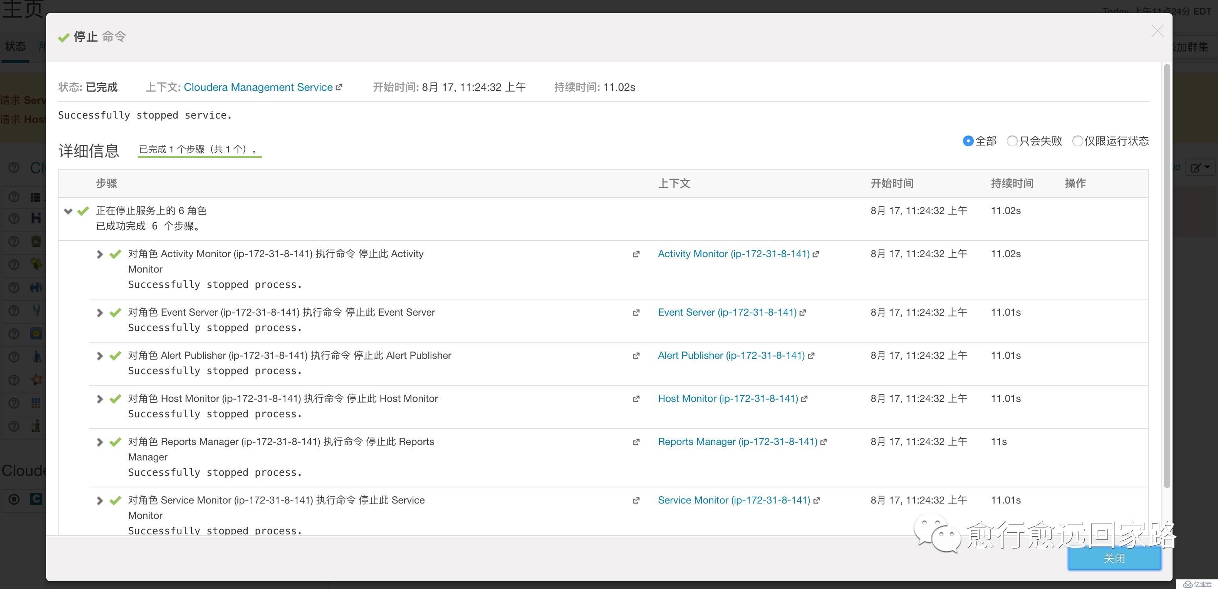This screenshot has height=589, width=1218.
Task: Open Service Monitor step details in new window
Action: (636, 500)
